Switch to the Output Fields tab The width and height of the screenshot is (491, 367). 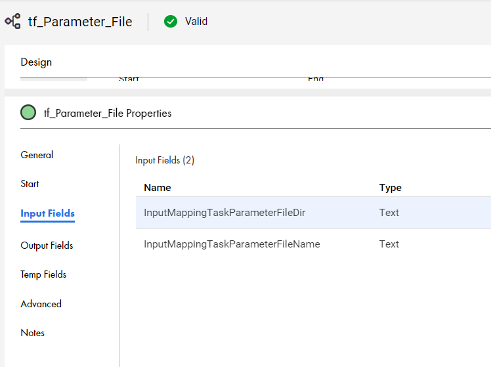(47, 246)
